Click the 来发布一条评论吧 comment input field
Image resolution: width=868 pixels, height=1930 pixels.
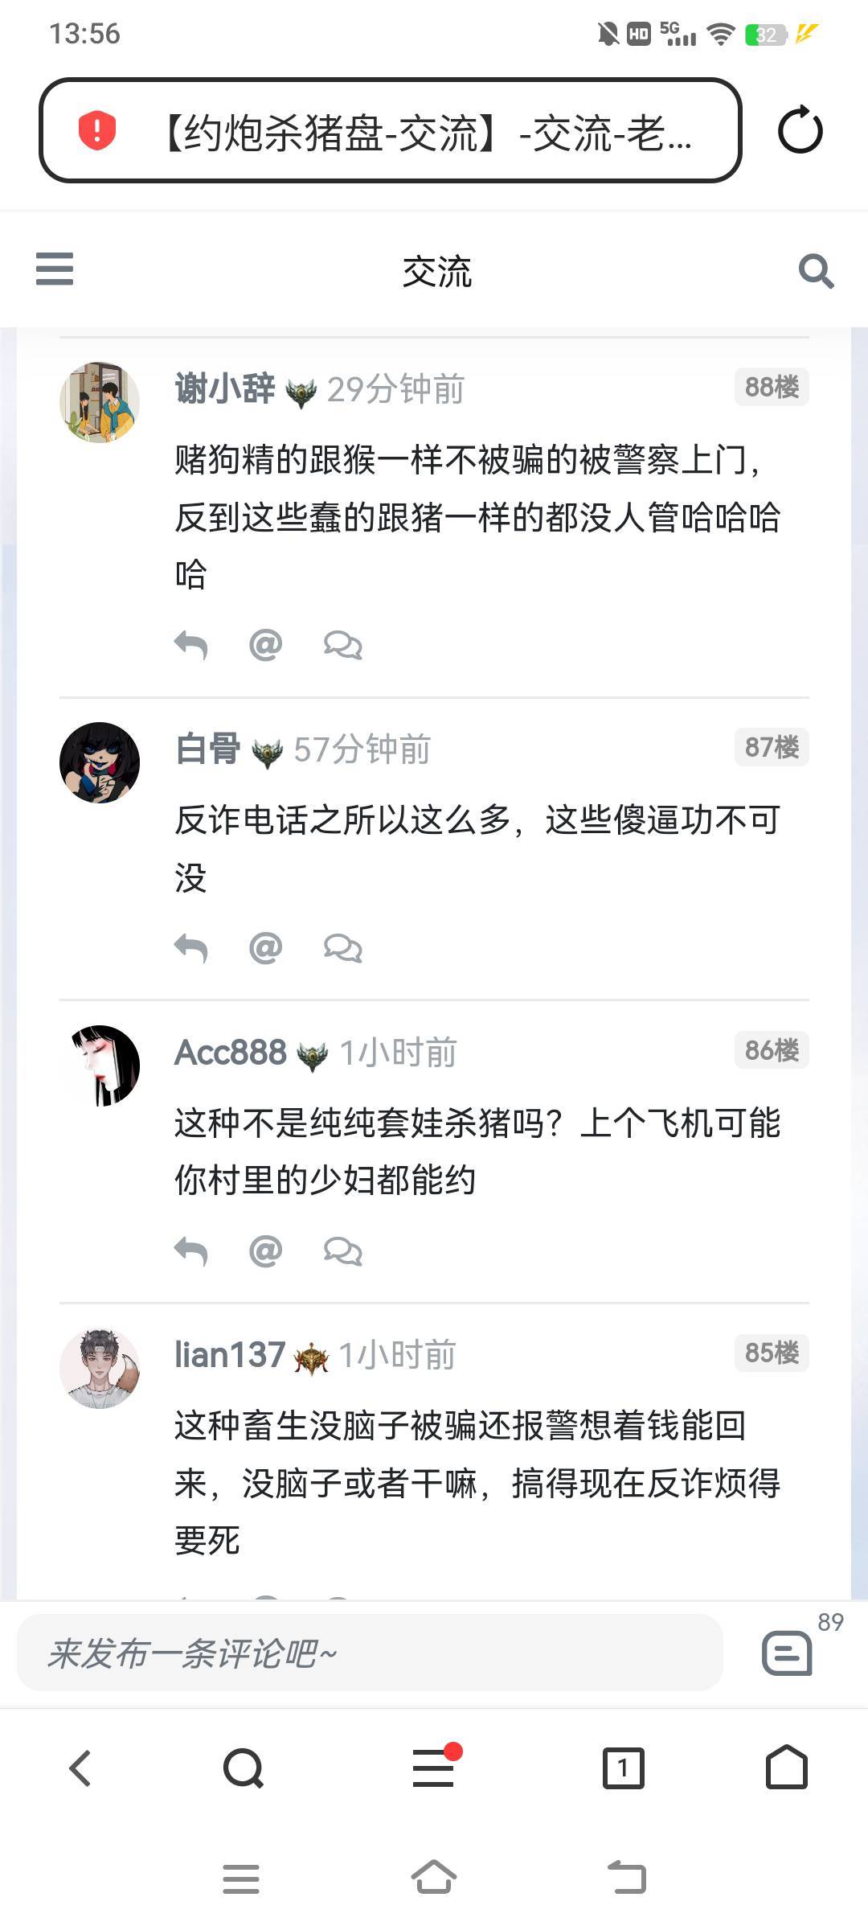[x=370, y=1653]
